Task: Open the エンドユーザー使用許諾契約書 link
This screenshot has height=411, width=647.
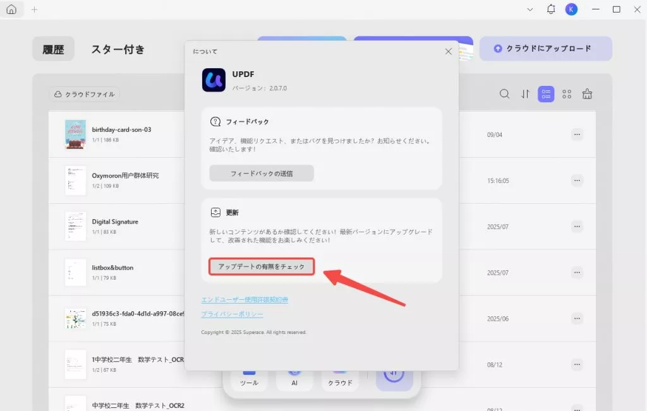Action: pos(245,300)
